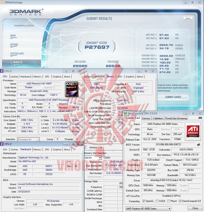Minimize the GPU-Z window
Image resolution: width=204 pixels, height=212 pixels.
point(186,113)
